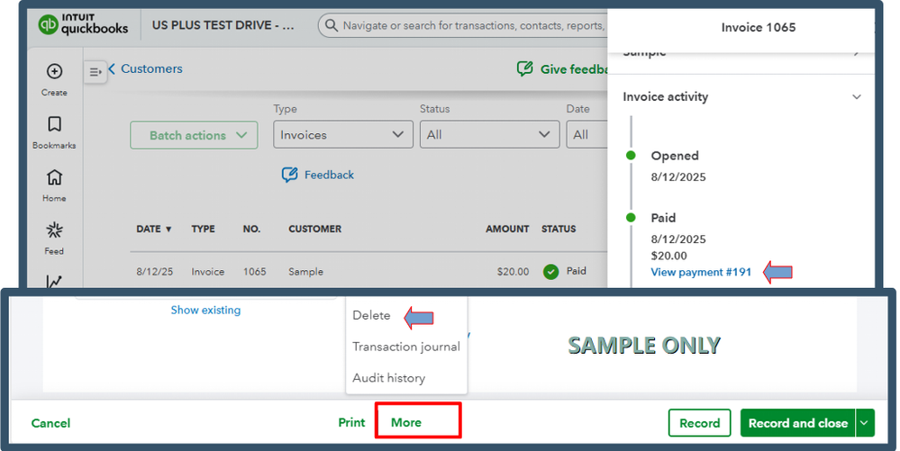
Task: Click the $20.00 amount cell
Action: tap(514, 271)
